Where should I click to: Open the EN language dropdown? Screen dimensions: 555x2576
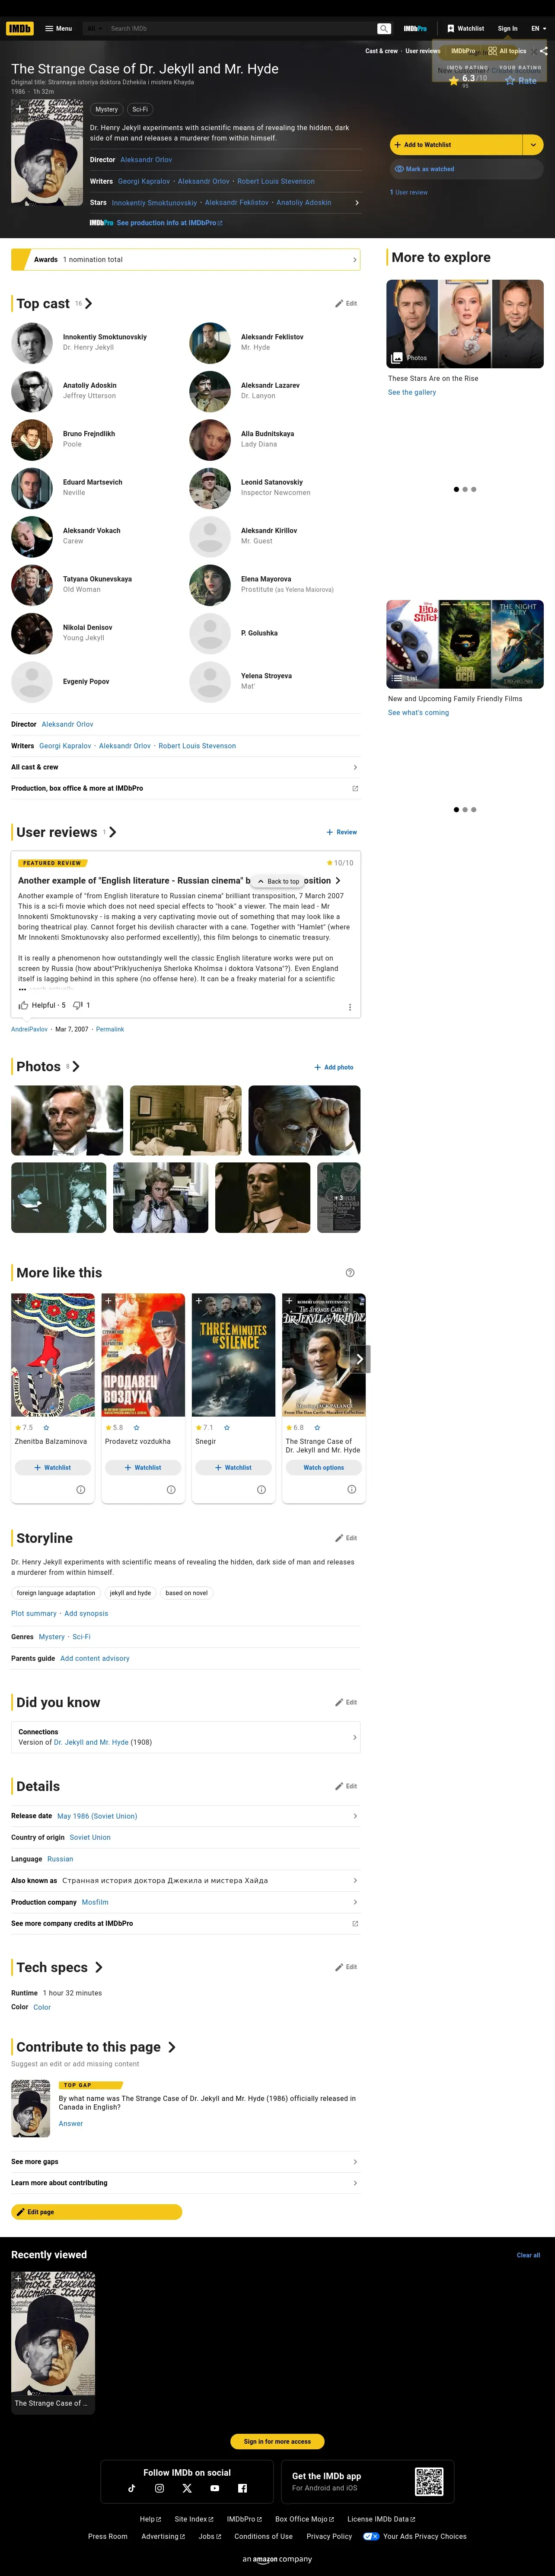click(x=538, y=28)
